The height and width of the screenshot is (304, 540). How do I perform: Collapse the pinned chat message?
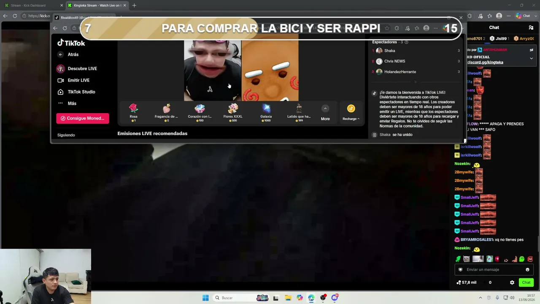(x=532, y=58)
